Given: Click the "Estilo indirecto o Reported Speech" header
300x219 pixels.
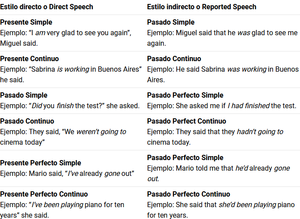Looking at the screenshot, I should tap(202, 7).
